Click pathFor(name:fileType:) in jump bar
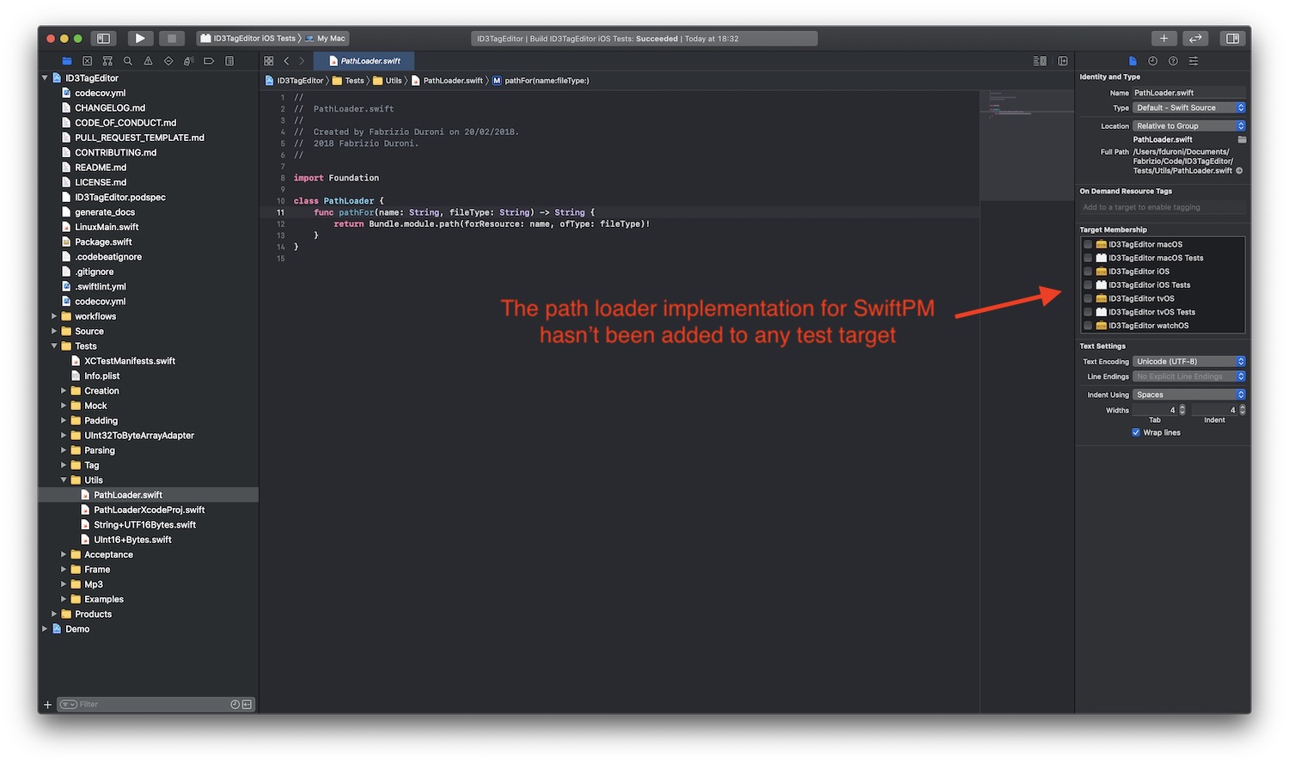The image size is (1289, 764). pos(541,81)
